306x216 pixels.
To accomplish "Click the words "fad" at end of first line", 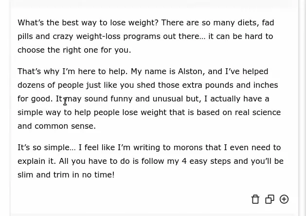I will [x=269, y=22].
